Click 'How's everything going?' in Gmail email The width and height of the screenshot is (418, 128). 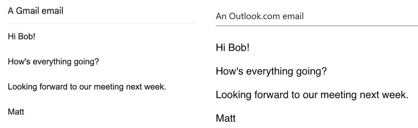(53, 62)
